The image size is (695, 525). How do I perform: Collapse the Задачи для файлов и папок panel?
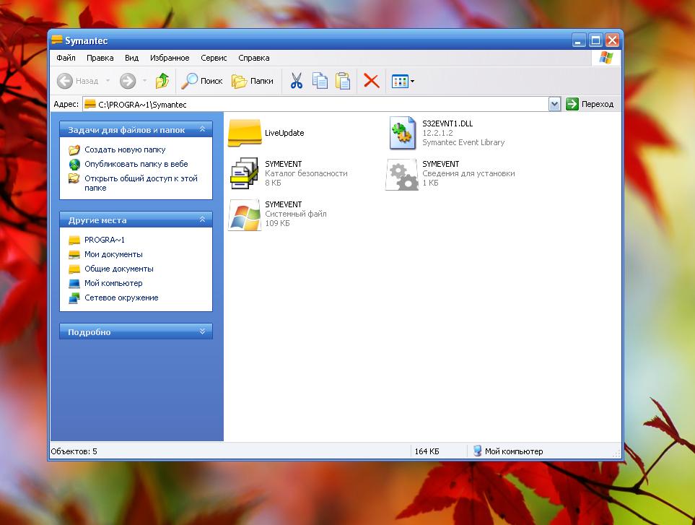(x=202, y=130)
